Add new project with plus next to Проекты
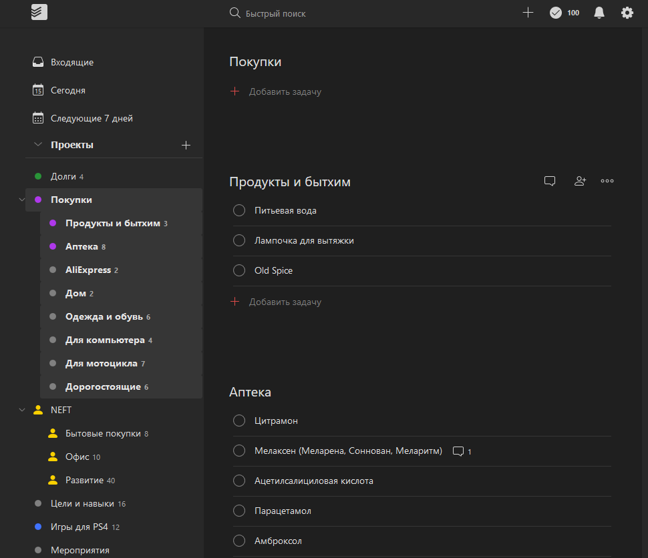Viewport: 648px width, 558px height. pyautogui.click(x=186, y=145)
